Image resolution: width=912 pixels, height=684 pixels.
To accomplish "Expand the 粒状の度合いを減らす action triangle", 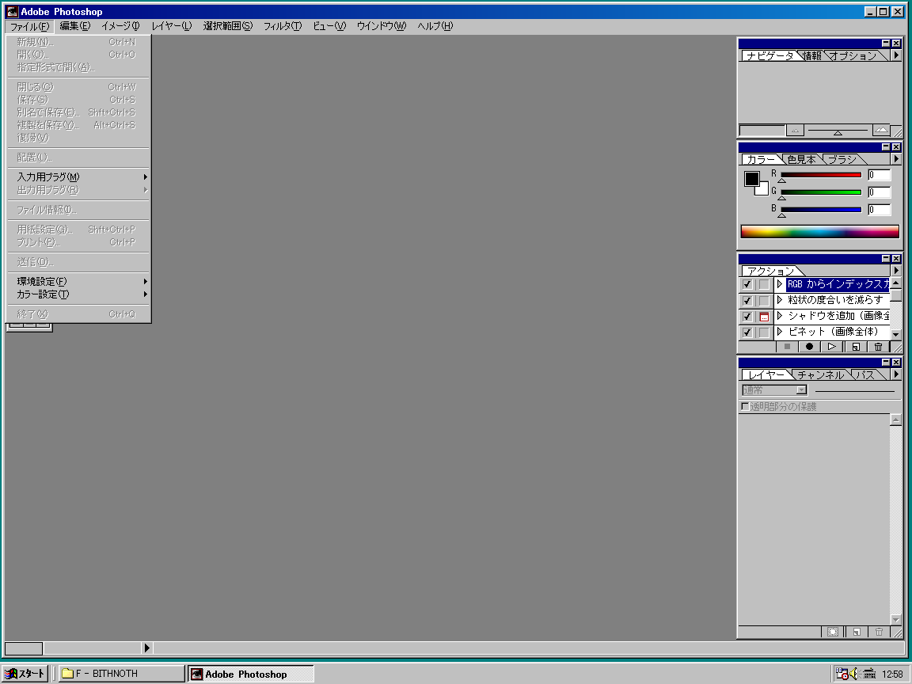I will click(780, 300).
